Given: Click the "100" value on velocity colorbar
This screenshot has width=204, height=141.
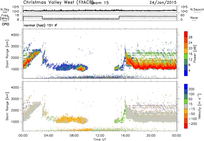Looking at the screenshot, I should [x=192, y=94].
